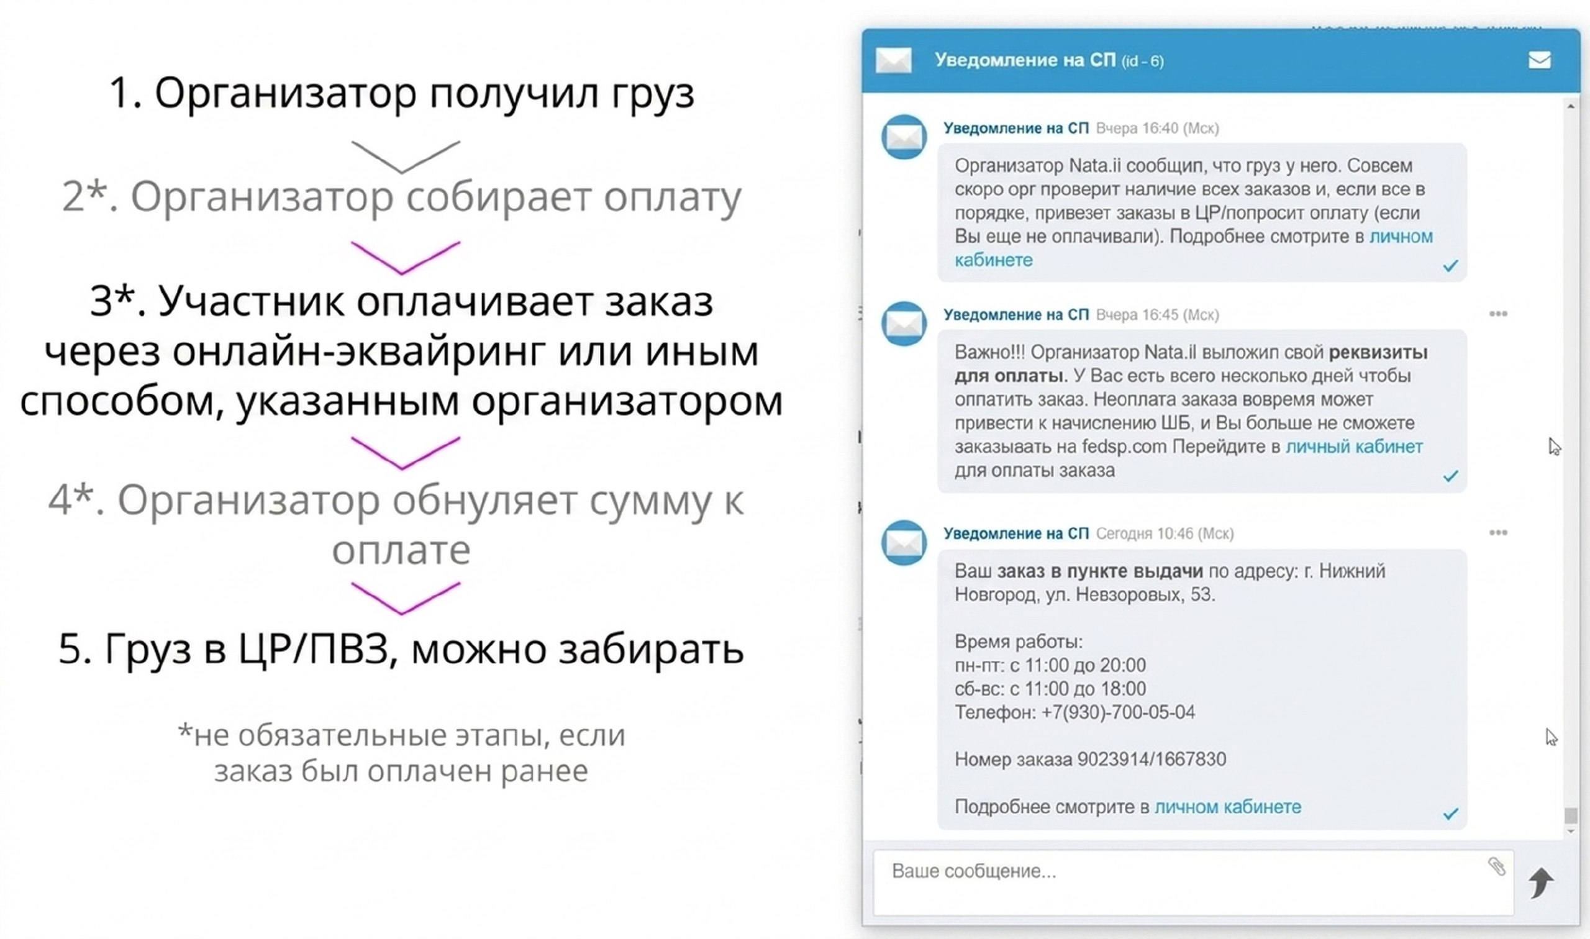Click step '1. Организатор получил груз'
Image resolution: width=1590 pixels, height=939 pixels.
(x=402, y=94)
